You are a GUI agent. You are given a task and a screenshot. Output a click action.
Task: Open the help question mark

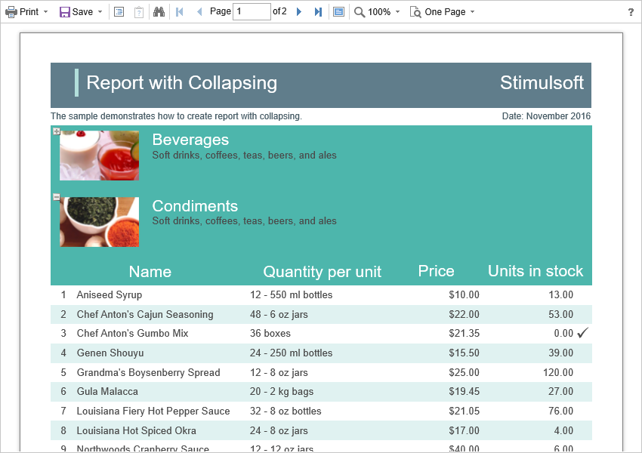pos(631,12)
